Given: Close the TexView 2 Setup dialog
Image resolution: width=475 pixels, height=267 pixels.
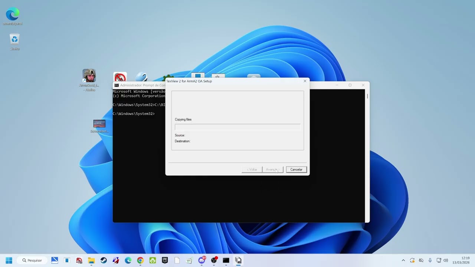Looking at the screenshot, I should point(305,81).
